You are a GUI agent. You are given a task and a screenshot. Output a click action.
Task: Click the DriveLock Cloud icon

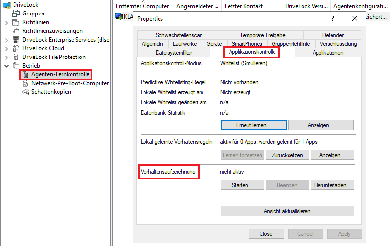(16, 48)
